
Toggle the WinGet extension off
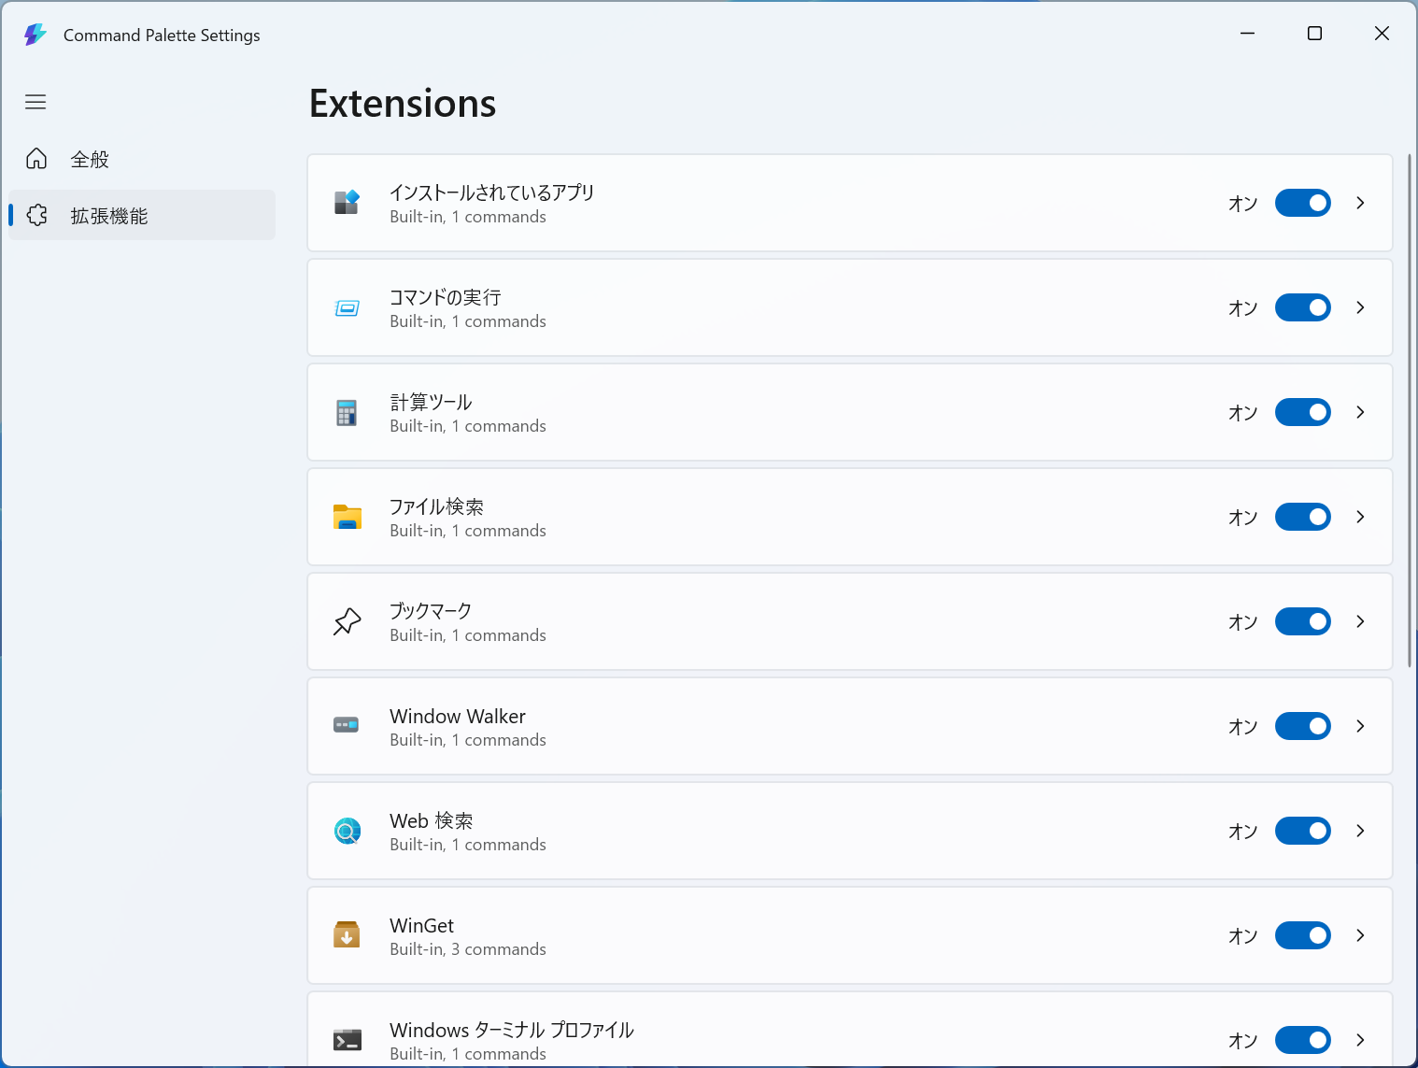[1302, 935]
